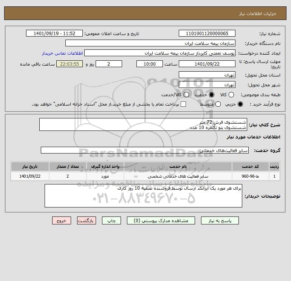Click the quantity cell 2 in table
This screenshot has height=281, width=291.
coord(68,176)
